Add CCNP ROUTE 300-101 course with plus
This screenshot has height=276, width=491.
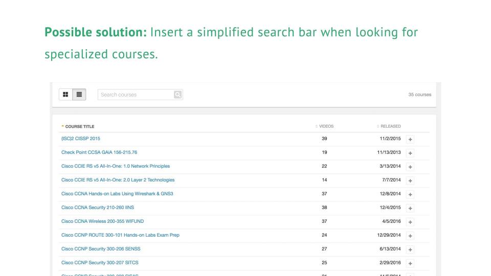coord(410,236)
